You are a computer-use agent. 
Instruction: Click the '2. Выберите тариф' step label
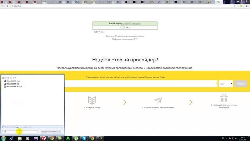point(92,108)
